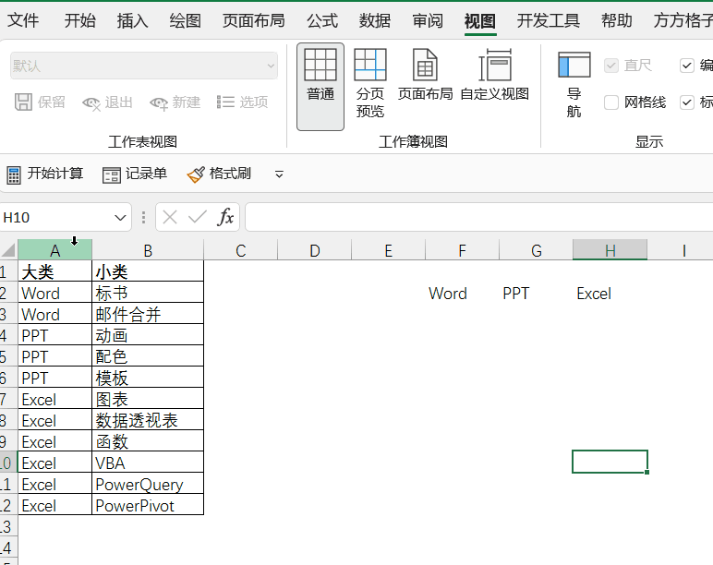Open Page Layout view (页面布局) button
Viewport: 713px width, 565px height.
click(425, 75)
